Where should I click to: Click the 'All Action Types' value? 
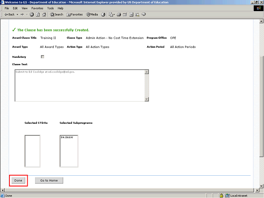[x=97, y=47]
